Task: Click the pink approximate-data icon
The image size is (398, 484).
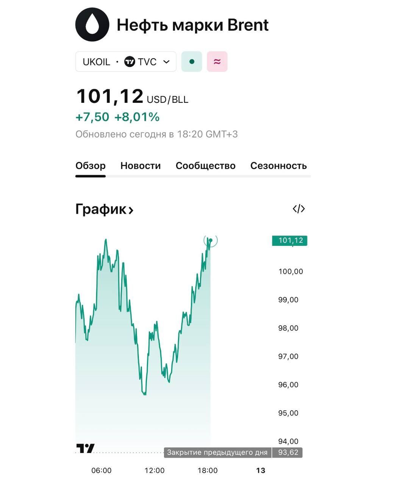Action: pyautogui.click(x=217, y=62)
